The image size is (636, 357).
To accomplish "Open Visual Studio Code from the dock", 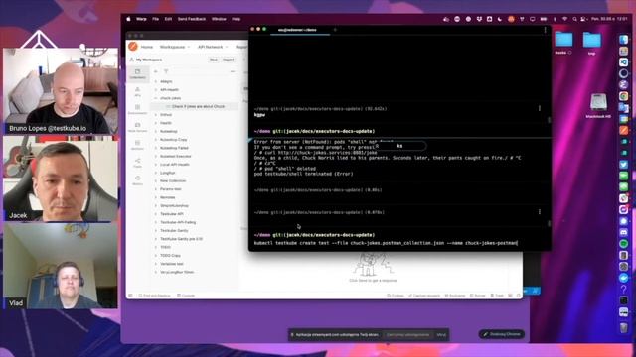I will pos(624,61).
